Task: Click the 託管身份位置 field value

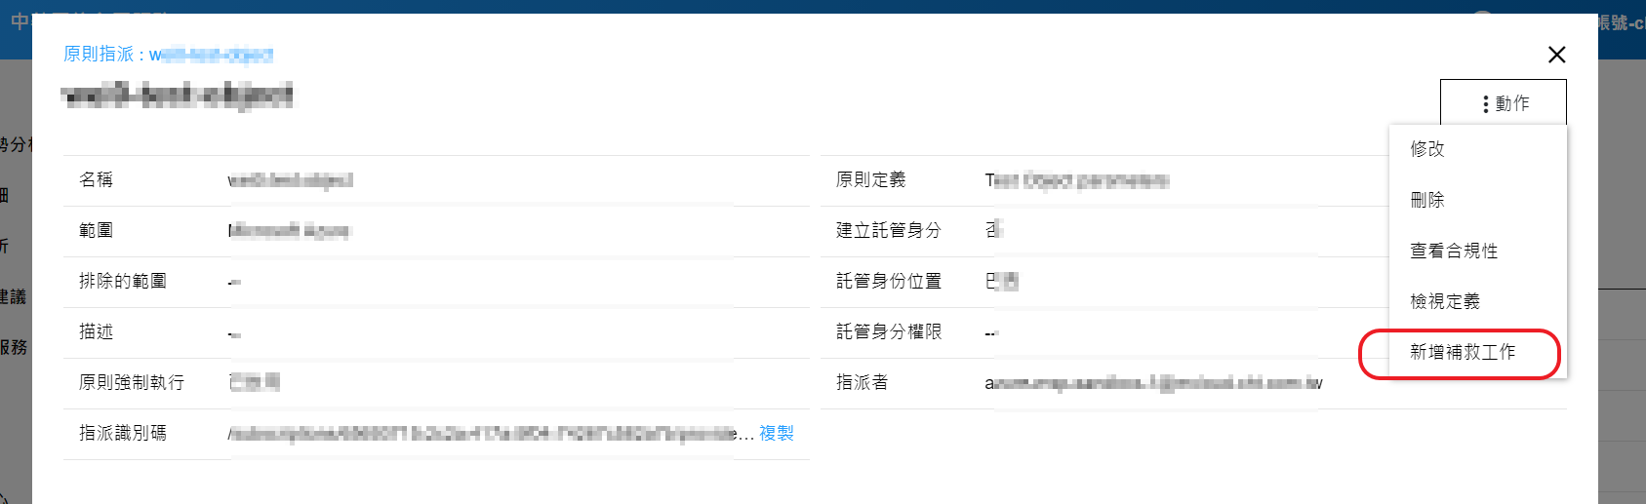Action: (x=1001, y=282)
